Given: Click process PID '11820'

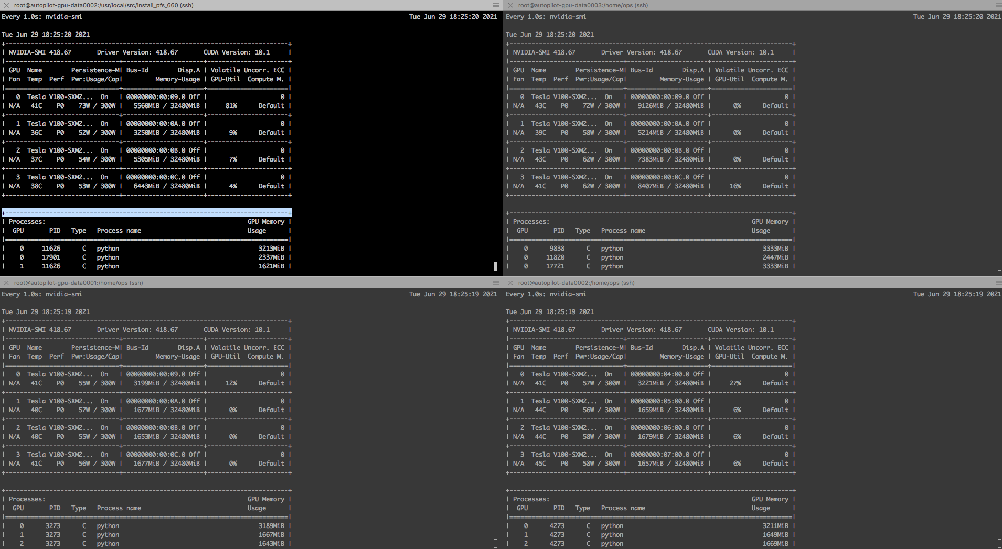Looking at the screenshot, I should 555,257.
